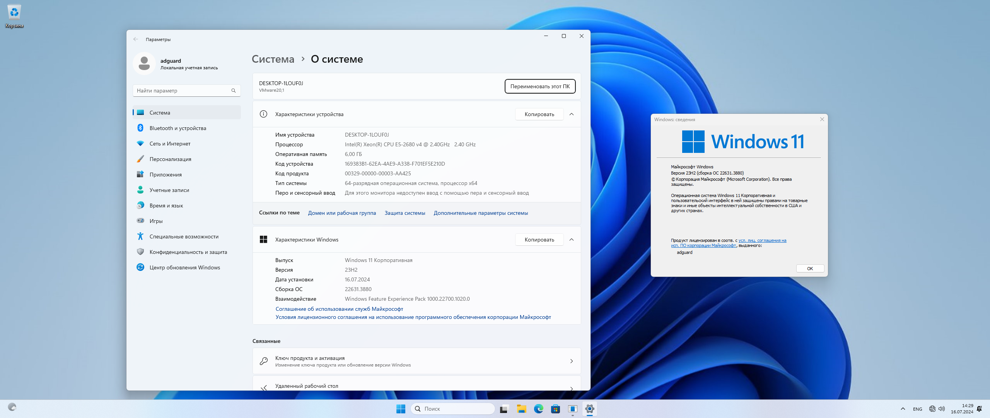The height and width of the screenshot is (418, 990).
Task: Open Bluetooth and devices settings icon
Action: (140, 128)
